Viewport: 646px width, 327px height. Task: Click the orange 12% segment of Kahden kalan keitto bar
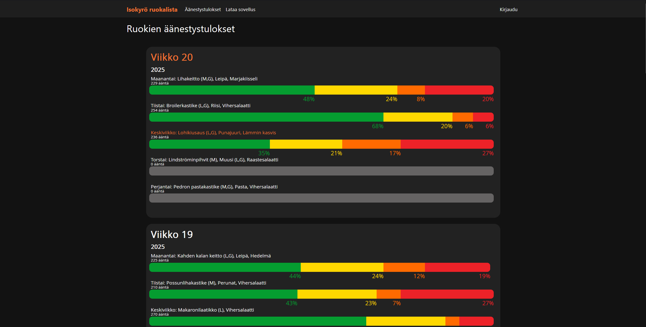pyautogui.click(x=404, y=267)
